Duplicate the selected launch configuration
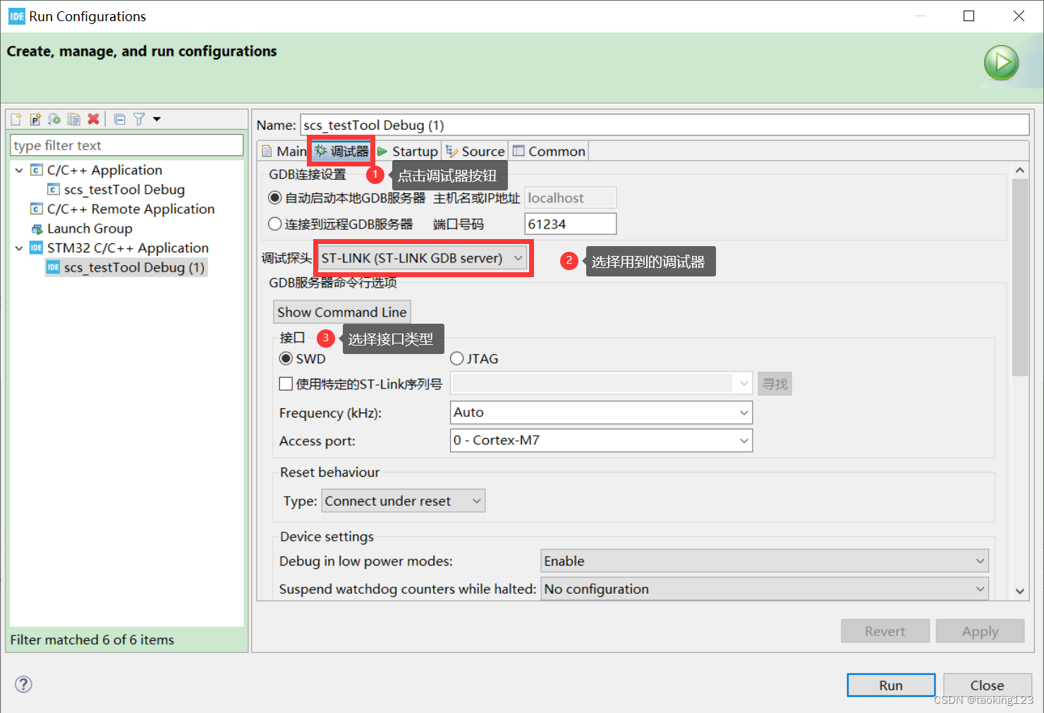The width and height of the screenshot is (1044, 713). click(73, 119)
